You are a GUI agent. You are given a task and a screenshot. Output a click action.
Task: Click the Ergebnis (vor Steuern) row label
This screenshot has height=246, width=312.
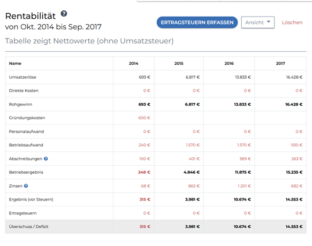[31, 199]
